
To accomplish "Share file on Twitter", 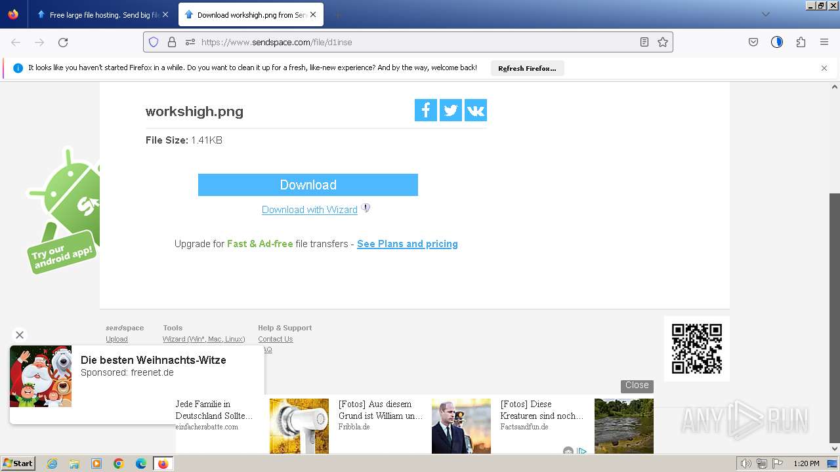I will point(451,110).
